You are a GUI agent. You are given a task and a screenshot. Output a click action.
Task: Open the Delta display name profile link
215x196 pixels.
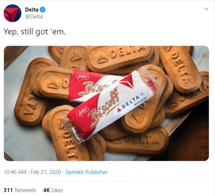pyautogui.click(x=32, y=10)
